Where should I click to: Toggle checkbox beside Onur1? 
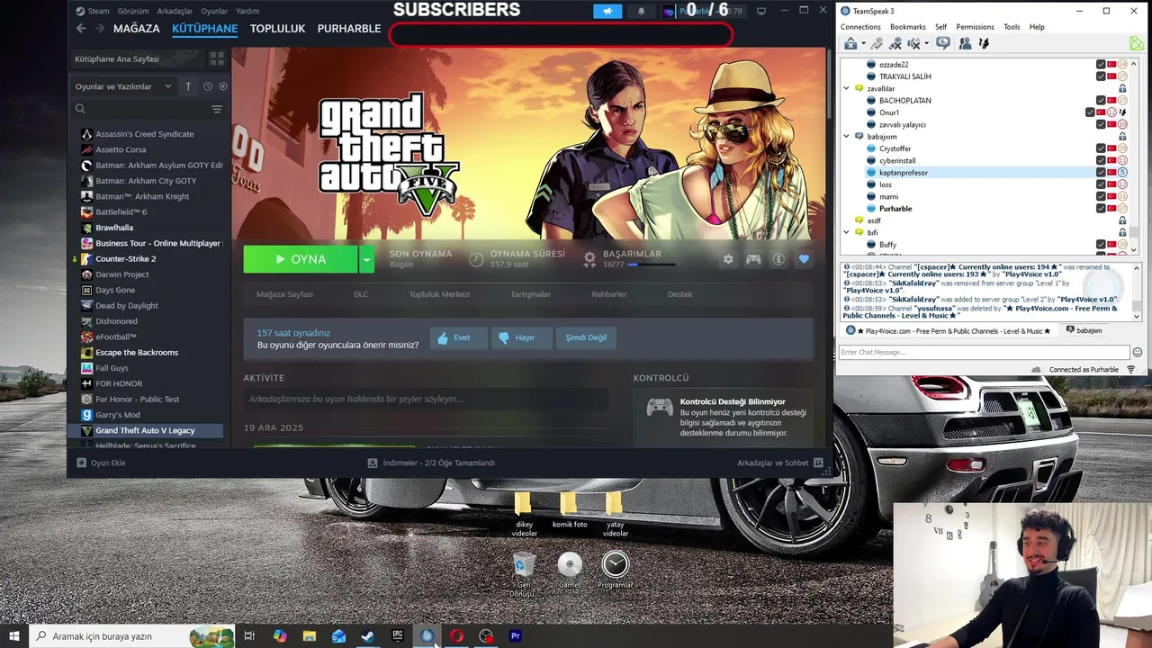point(1090,112)
